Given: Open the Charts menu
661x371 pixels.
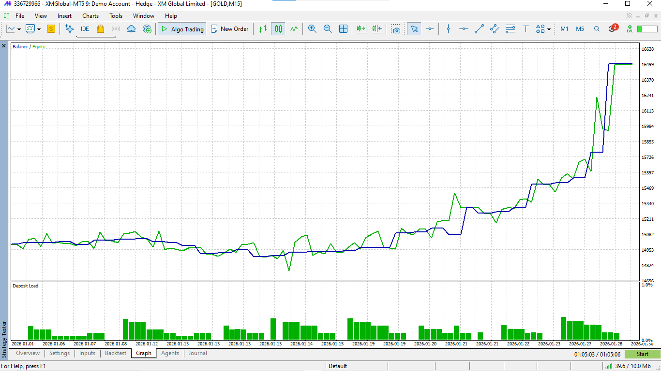Looking at the screenshot, I should (90, 16).
